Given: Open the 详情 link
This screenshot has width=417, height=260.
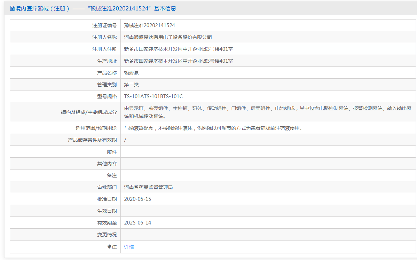Looking at the screenshot, I should 129,247.
